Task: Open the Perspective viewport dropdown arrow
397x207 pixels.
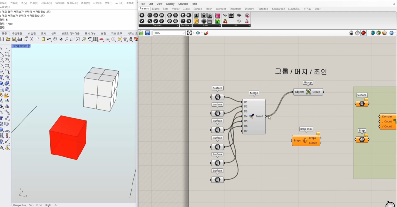Action: click(x=29, y=46)
